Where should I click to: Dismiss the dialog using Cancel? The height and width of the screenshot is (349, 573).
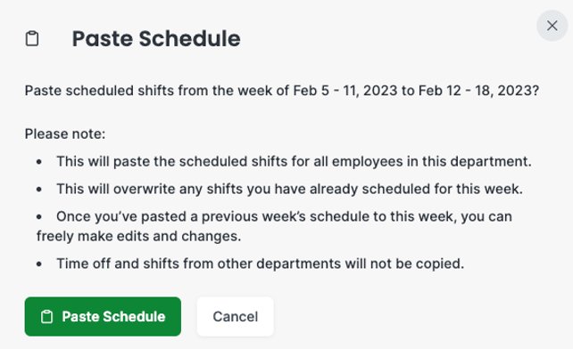(x=236, y=316)
